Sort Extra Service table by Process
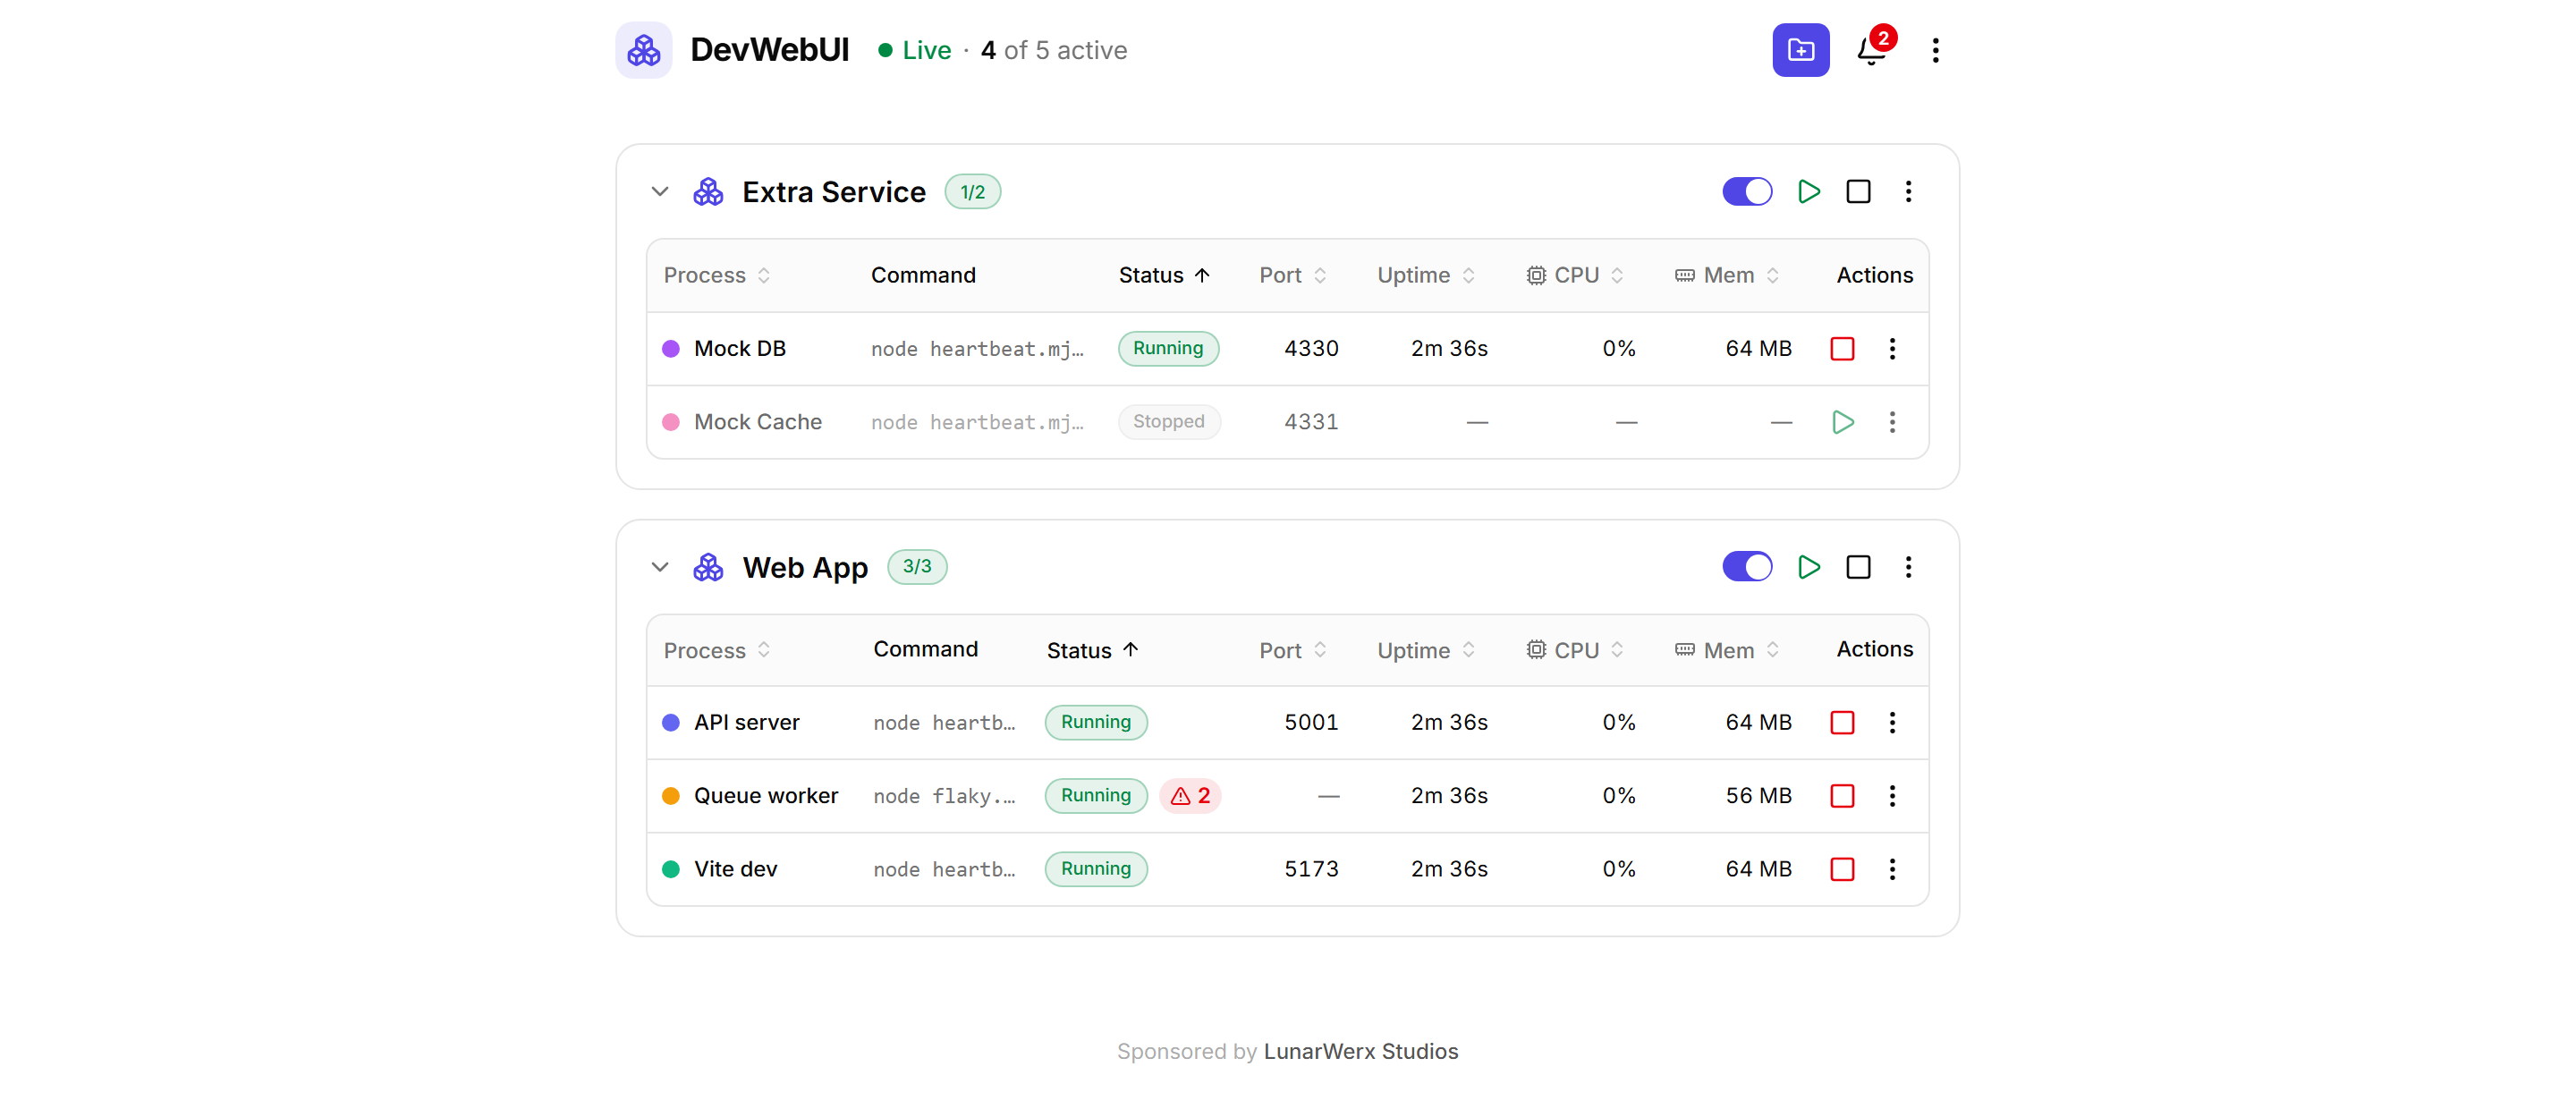This screenshot has width=2576, height=1109. click(717, 275)
